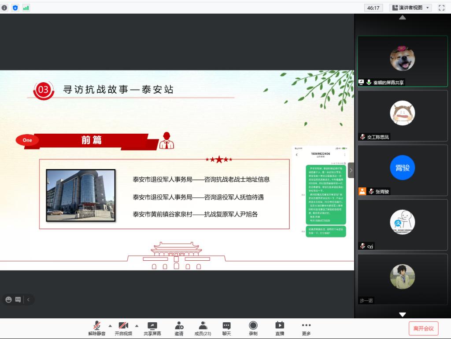Open the 直播 live stream button

[280, 328]
